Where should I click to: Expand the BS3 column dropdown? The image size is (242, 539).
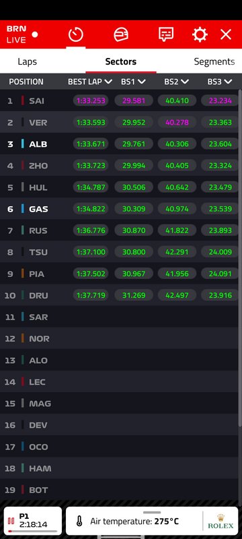click(228, 82)
